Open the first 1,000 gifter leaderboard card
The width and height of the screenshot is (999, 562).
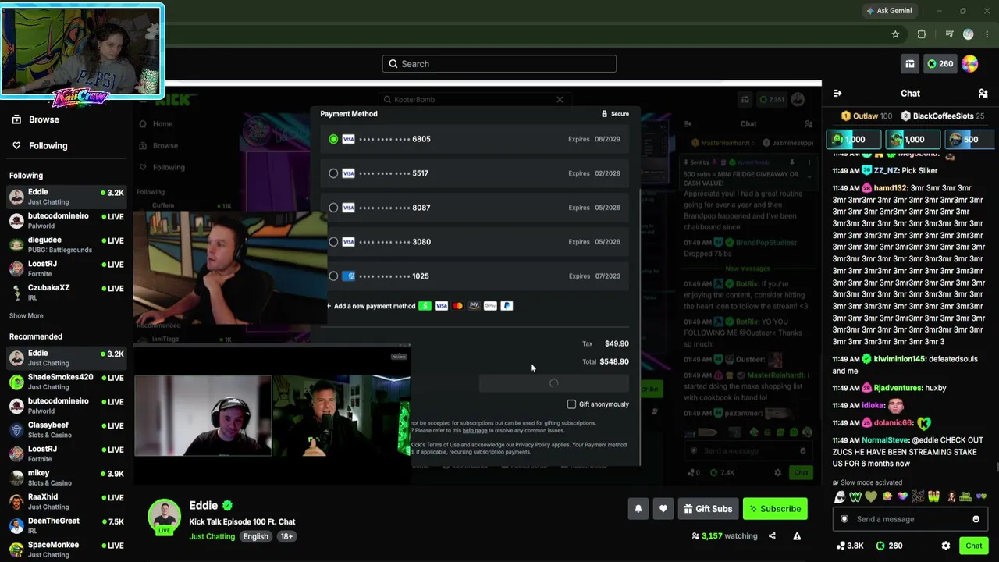pyautogui.click(x=854, y=140)
